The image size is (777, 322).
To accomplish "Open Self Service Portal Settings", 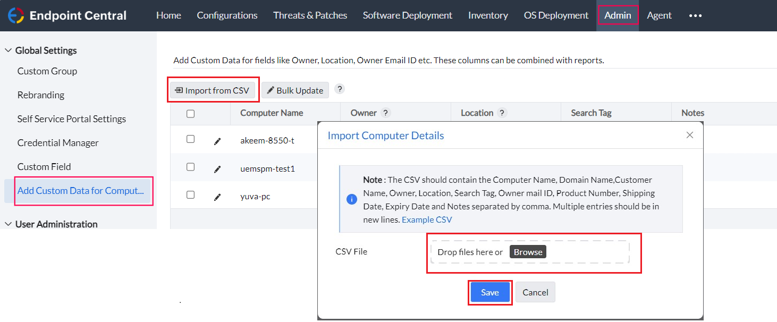I will click(x=72, y=119).
